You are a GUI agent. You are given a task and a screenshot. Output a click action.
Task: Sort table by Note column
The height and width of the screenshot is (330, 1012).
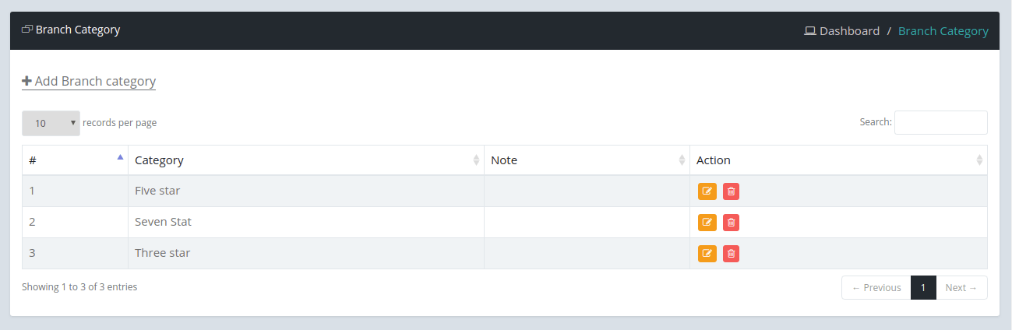click(586, 160)
